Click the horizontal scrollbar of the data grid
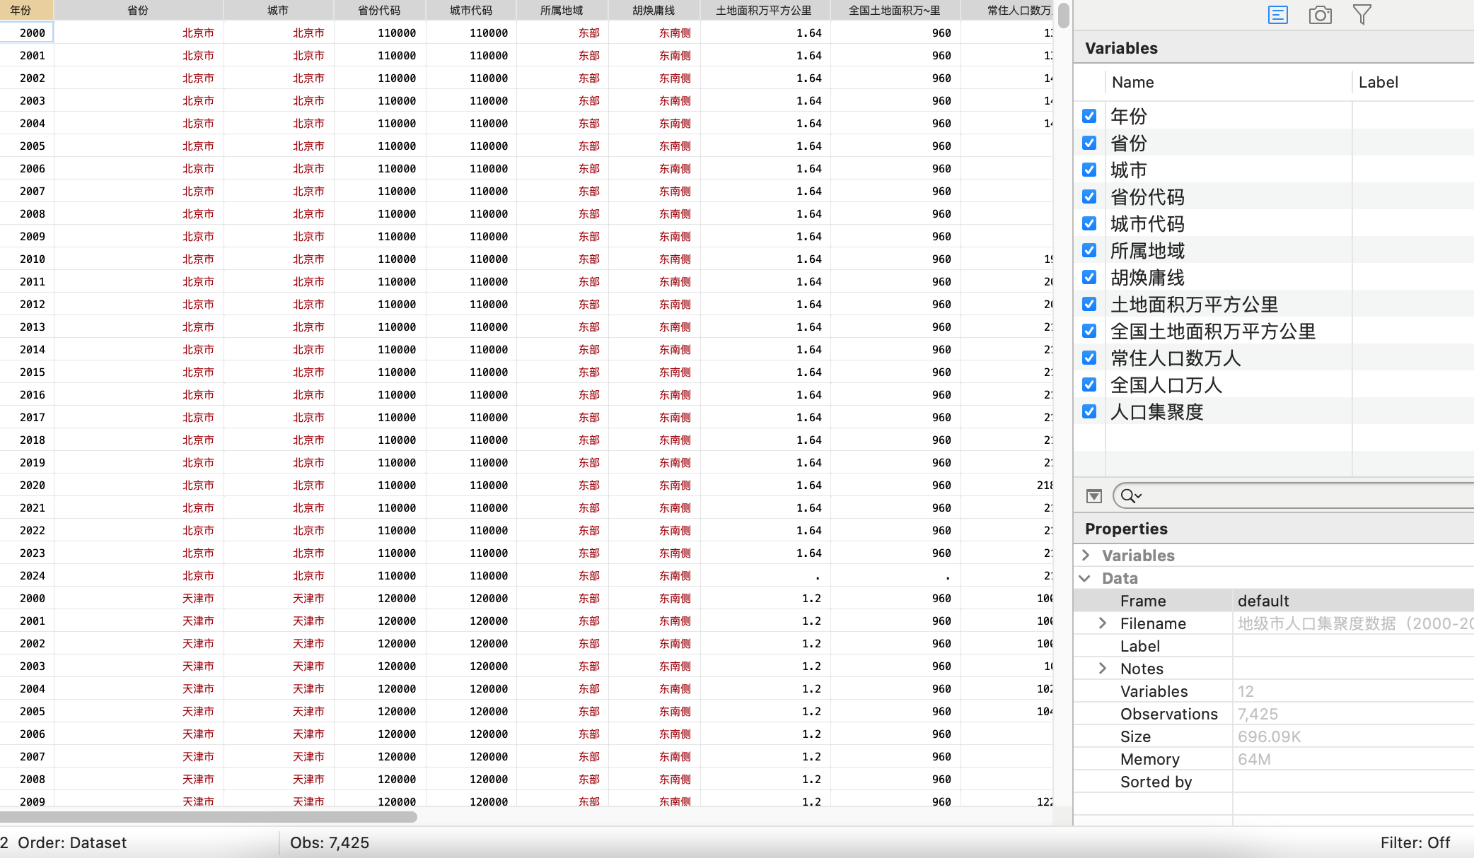The width and height of the screenshot is (1474, 858). click(x=209, y=817)
